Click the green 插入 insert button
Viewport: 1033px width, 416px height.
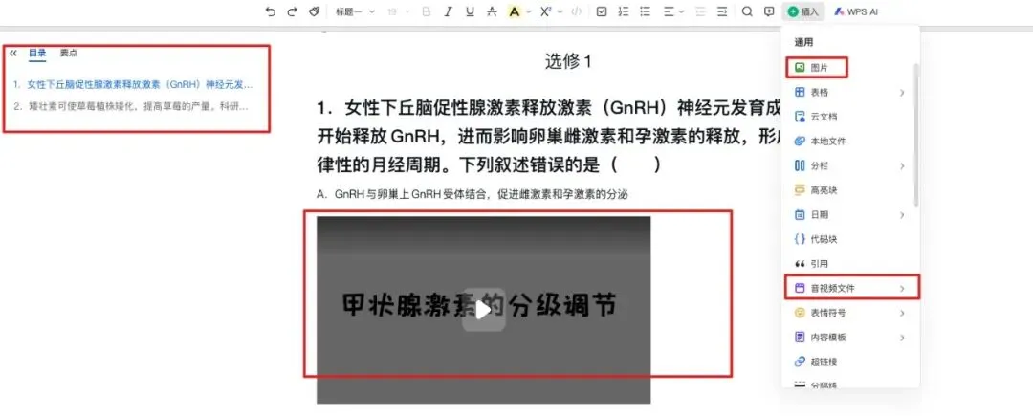803,11
